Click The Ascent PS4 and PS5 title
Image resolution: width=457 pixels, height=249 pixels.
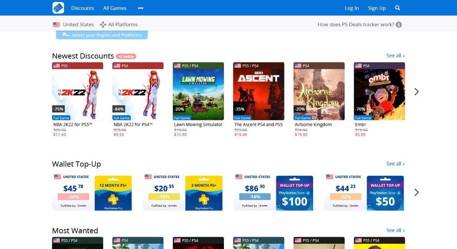pos(259,125)
